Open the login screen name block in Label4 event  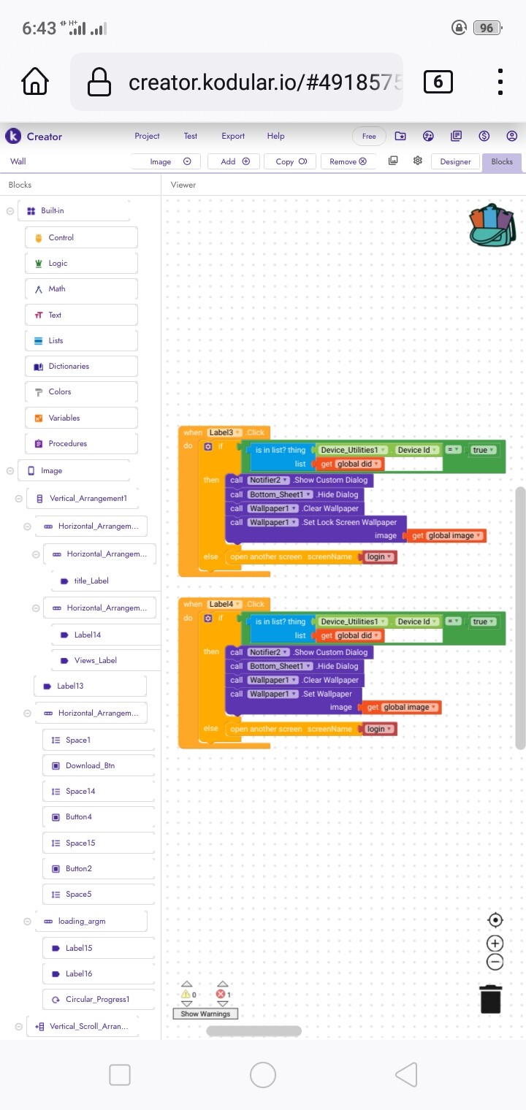coord(380,729)
